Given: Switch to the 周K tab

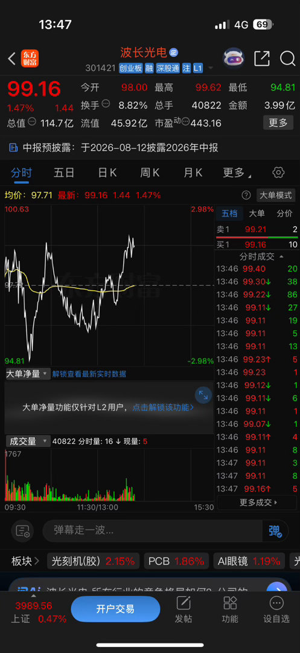Looking at the screenshot, I should click(x=150, y=172).
